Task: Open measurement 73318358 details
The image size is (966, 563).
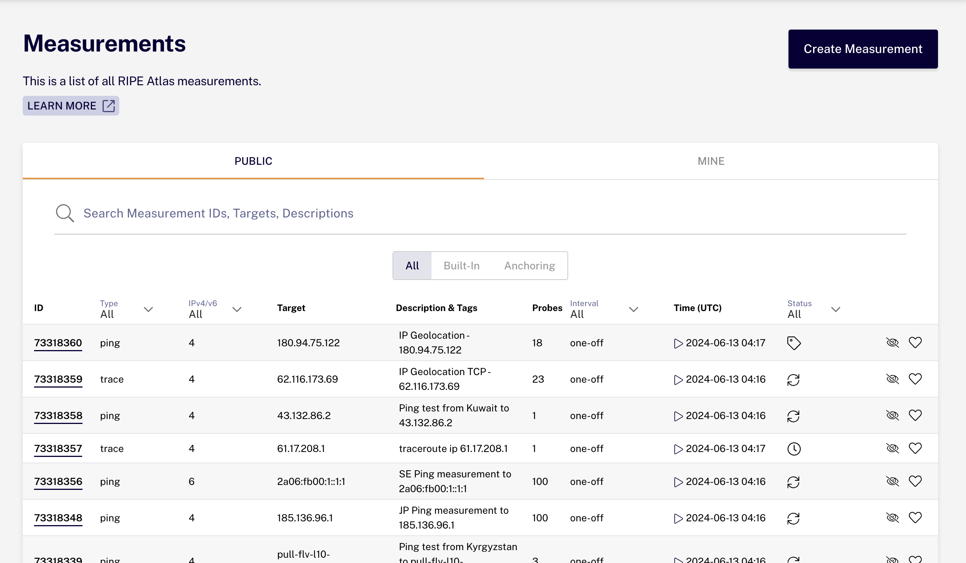Action: [x=58, y=416]
